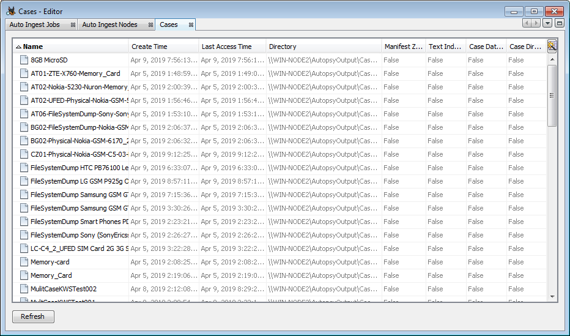Switch to the Auto Ingest Jobs tab
Screen dimensions: 570x336
[x=35, y=25]
